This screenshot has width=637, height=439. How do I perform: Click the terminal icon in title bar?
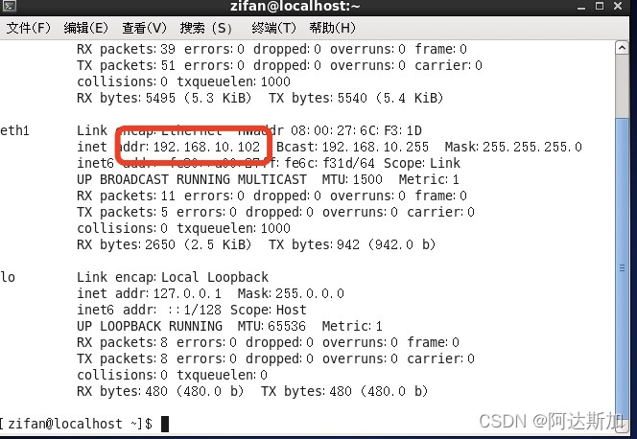click(9, 6)
